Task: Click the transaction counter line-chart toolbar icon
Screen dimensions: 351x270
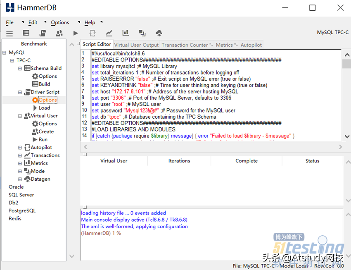Action: point(109,33)
